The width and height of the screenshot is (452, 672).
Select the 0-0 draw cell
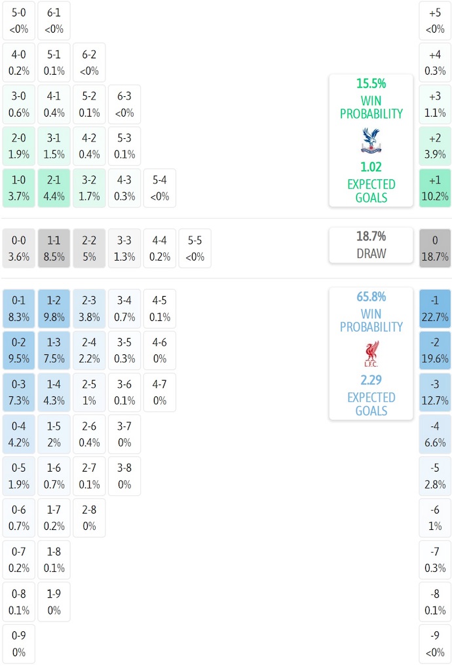pos(19,248)
